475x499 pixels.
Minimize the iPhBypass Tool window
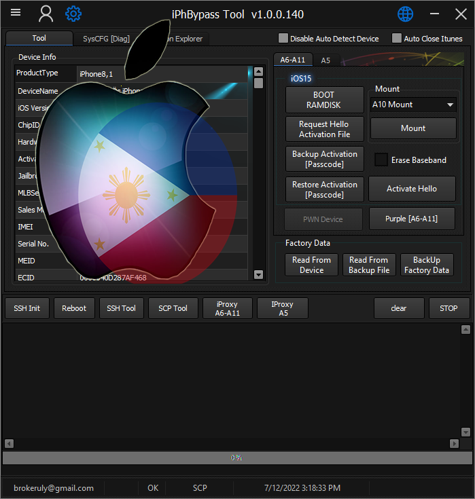coord(434,14)
